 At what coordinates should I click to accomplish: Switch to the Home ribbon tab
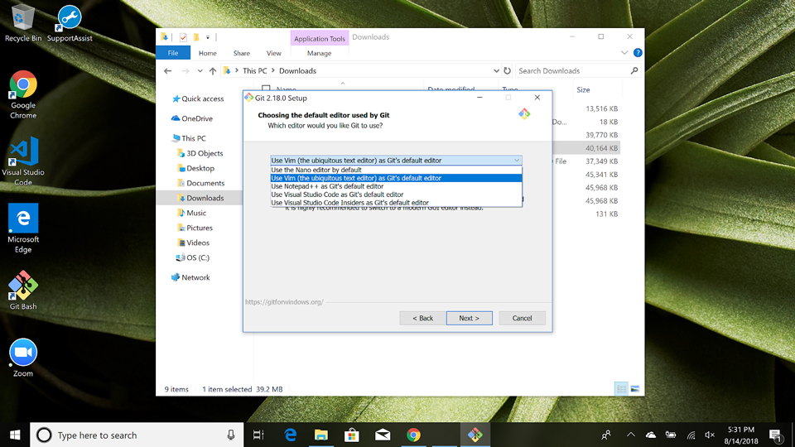[207, 53]
